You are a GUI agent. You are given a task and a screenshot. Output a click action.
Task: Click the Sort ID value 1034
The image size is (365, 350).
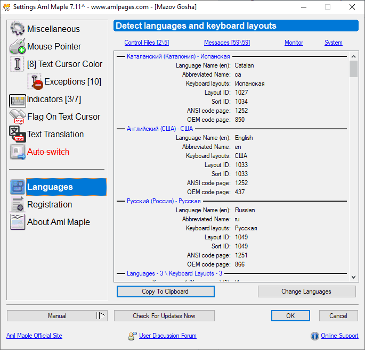241,102
